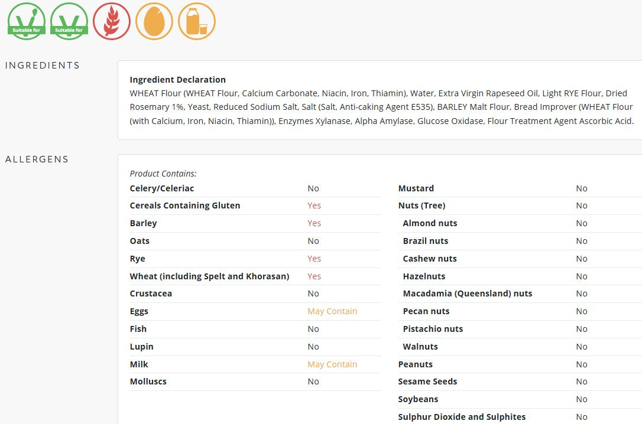Click the INGREDIENTS section heading
This screenshot has width=642, height=424.
click(x=43, y=66)
